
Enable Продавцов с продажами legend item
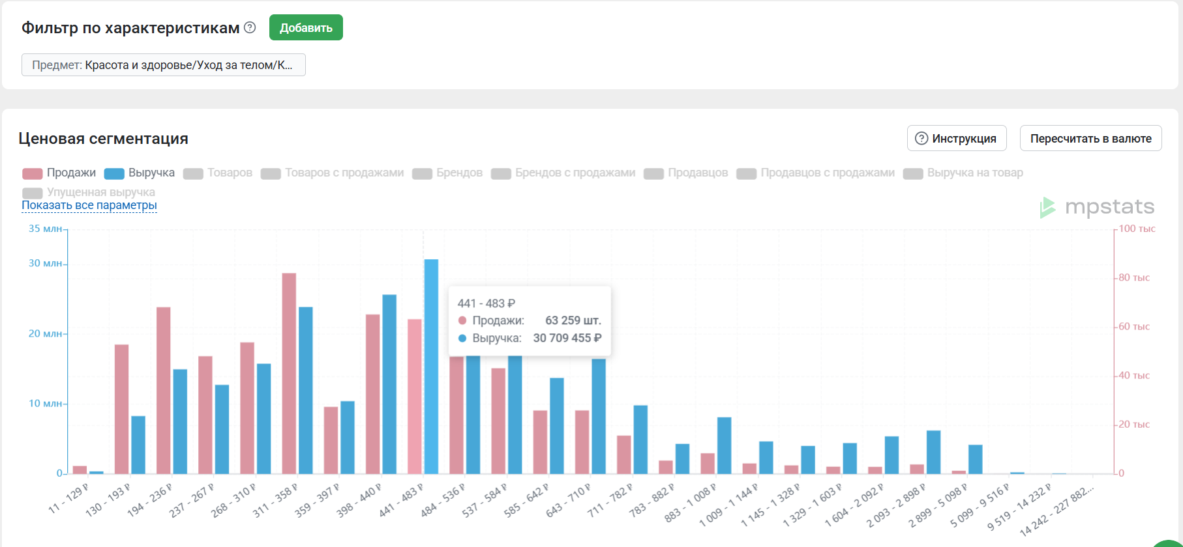[x=827, y=173]
